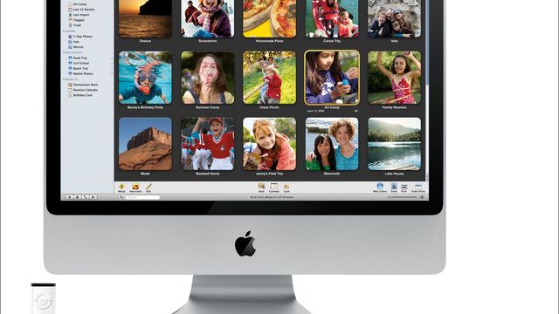Screen dimensions: 559x314
Task: Collapse the Web Gallery section triangle
Action: pos(64,52)
